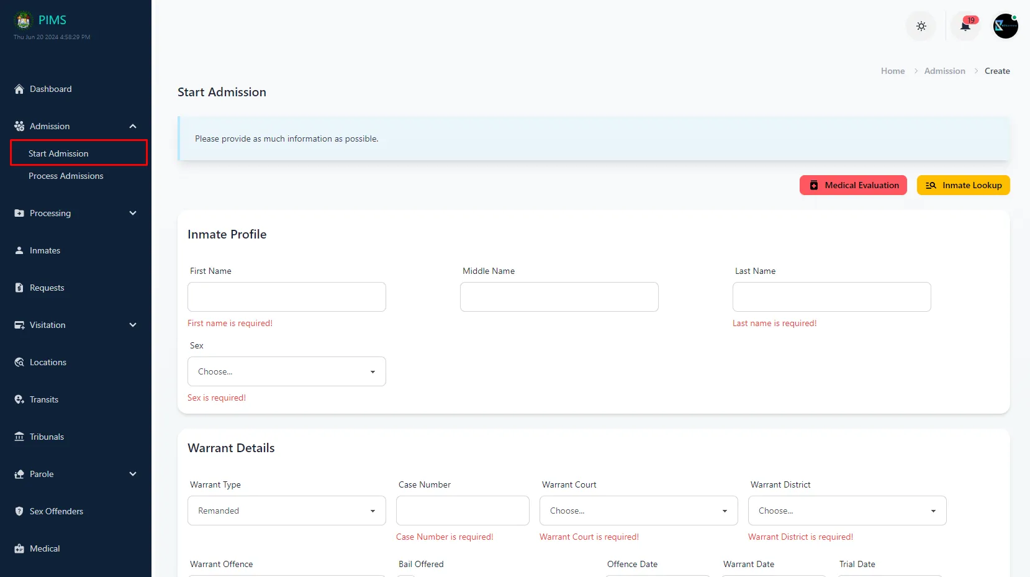Select Start Admission menu item
Image resolution: width=1030 pixels, height=577 pixels.
click(58, 153)
